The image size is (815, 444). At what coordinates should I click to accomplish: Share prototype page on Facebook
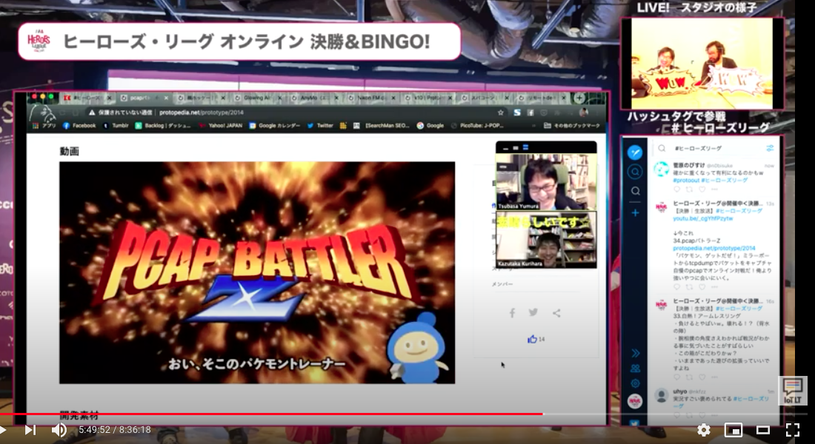(x=512, y=312)
